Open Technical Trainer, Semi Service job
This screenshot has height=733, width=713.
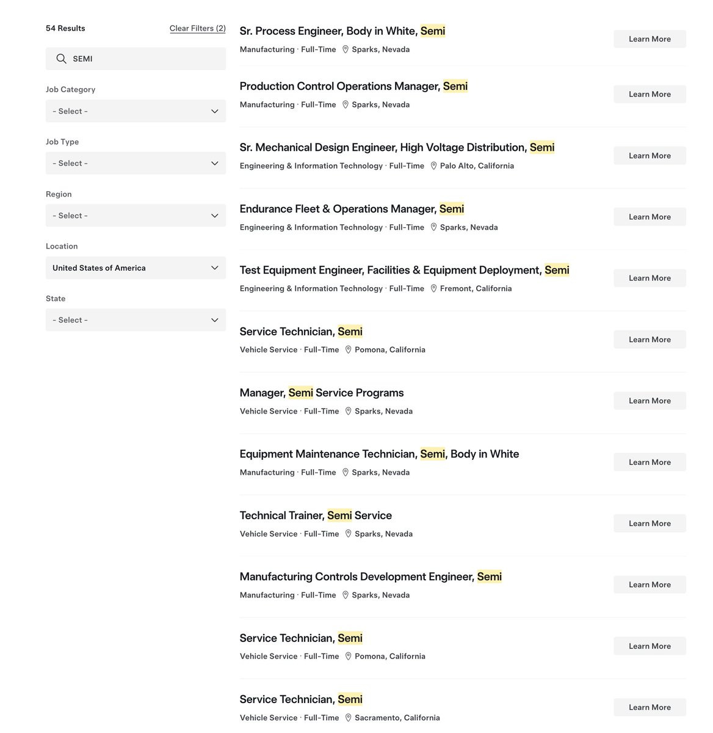[x=316, y=516]
